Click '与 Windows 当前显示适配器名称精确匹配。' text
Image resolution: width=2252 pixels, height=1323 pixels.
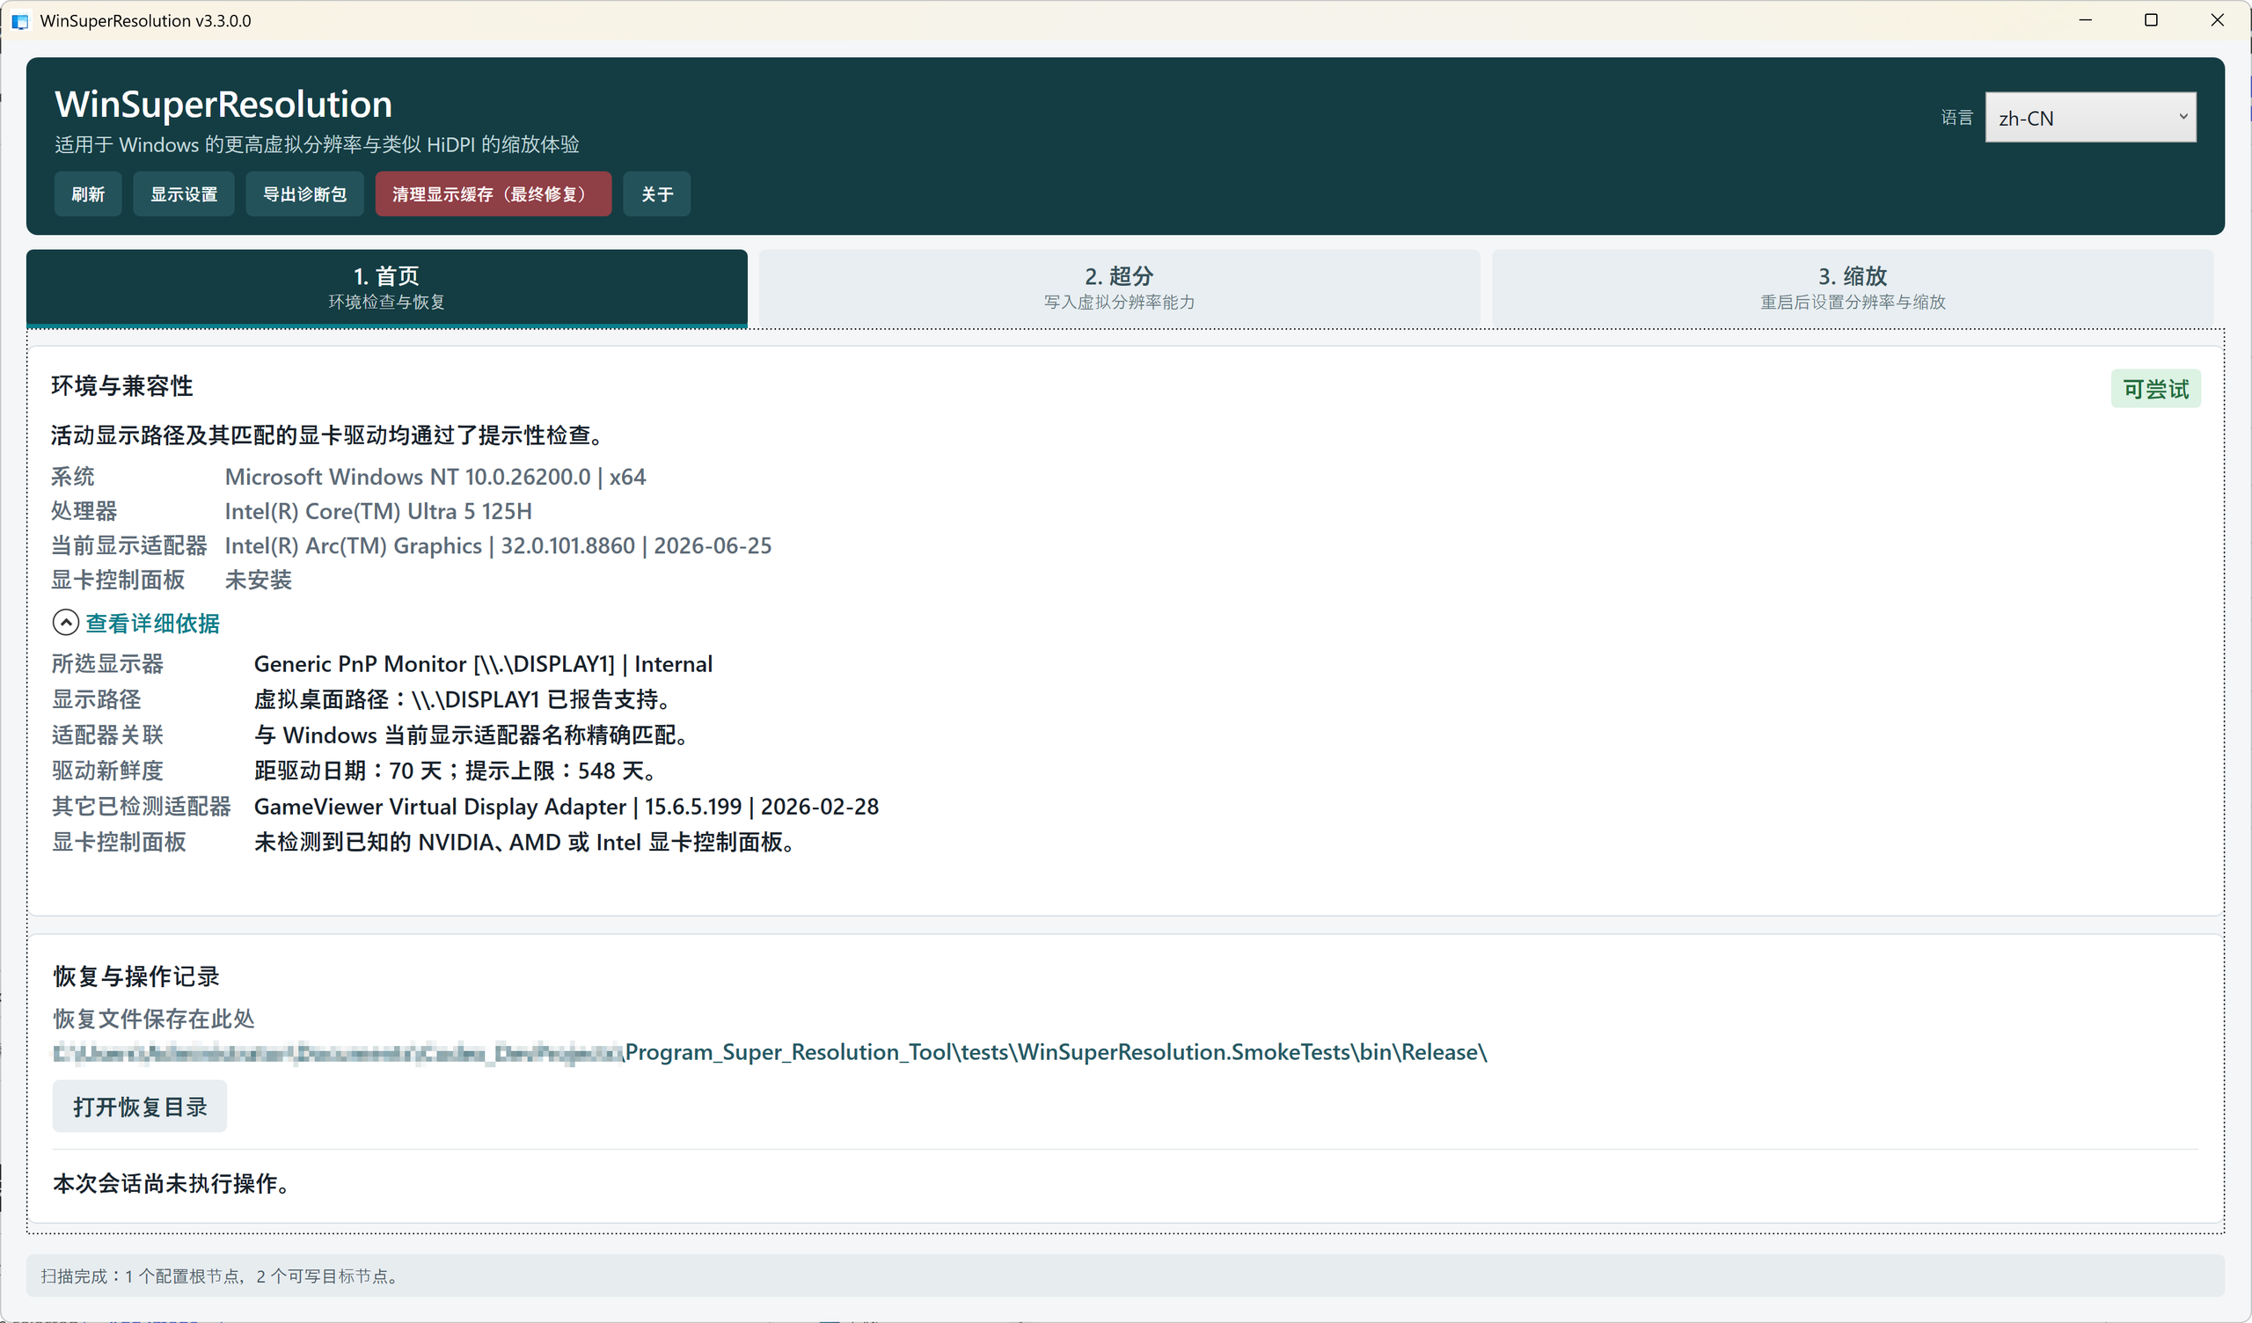pyautogui.click(x=472, y=735)
